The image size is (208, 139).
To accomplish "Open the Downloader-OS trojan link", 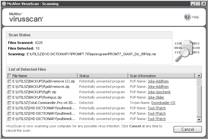I will pyautogui.click(x=163, y=103).
